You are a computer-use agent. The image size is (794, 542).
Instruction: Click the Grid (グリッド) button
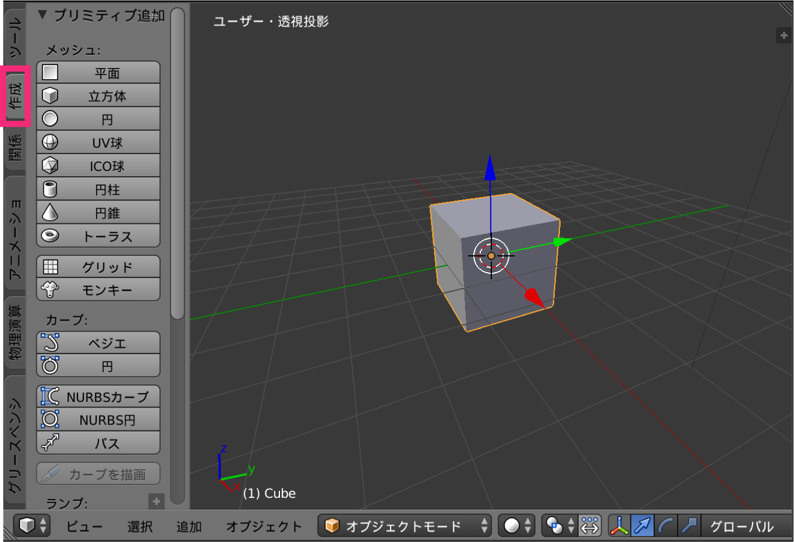(98, 267)
